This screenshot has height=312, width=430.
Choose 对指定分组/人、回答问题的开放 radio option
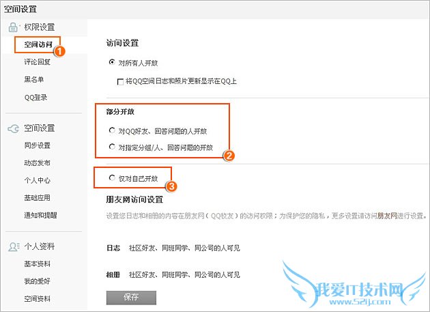112,147
